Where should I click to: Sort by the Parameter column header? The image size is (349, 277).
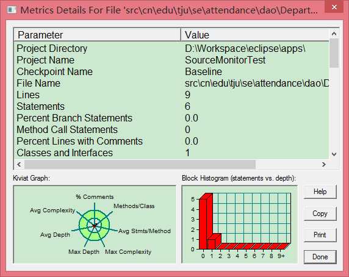97,35
